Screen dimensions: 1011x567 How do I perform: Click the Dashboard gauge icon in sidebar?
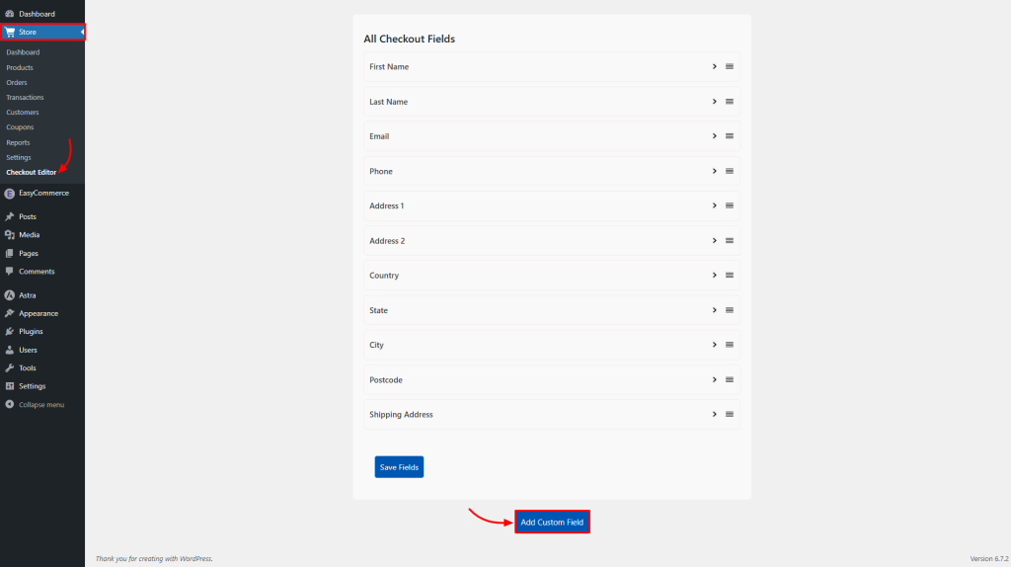(x=10, y=14)
